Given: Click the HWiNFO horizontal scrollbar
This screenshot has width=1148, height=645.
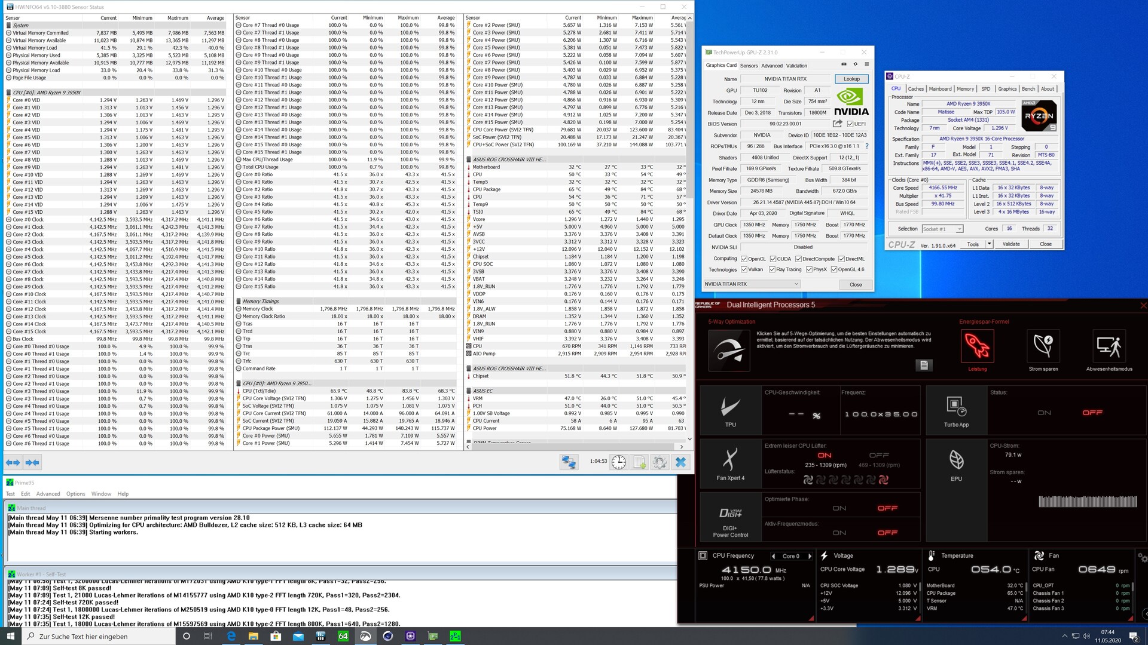Looking at the screenshot, I should (574, 446).
